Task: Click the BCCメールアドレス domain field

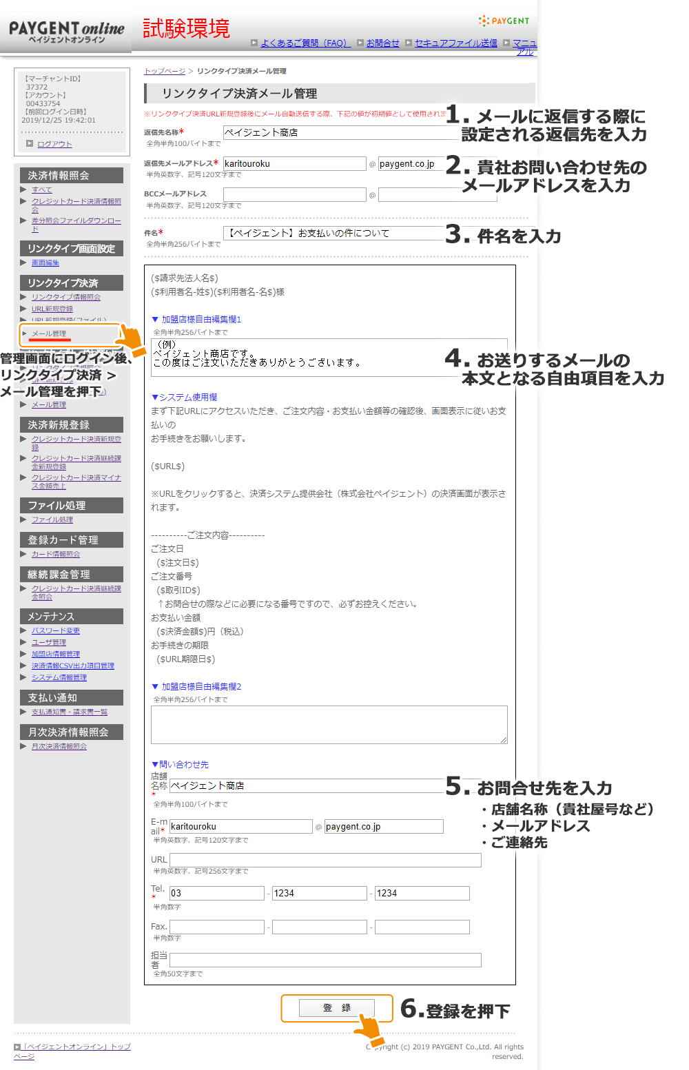Action: [x=438, y=194]
